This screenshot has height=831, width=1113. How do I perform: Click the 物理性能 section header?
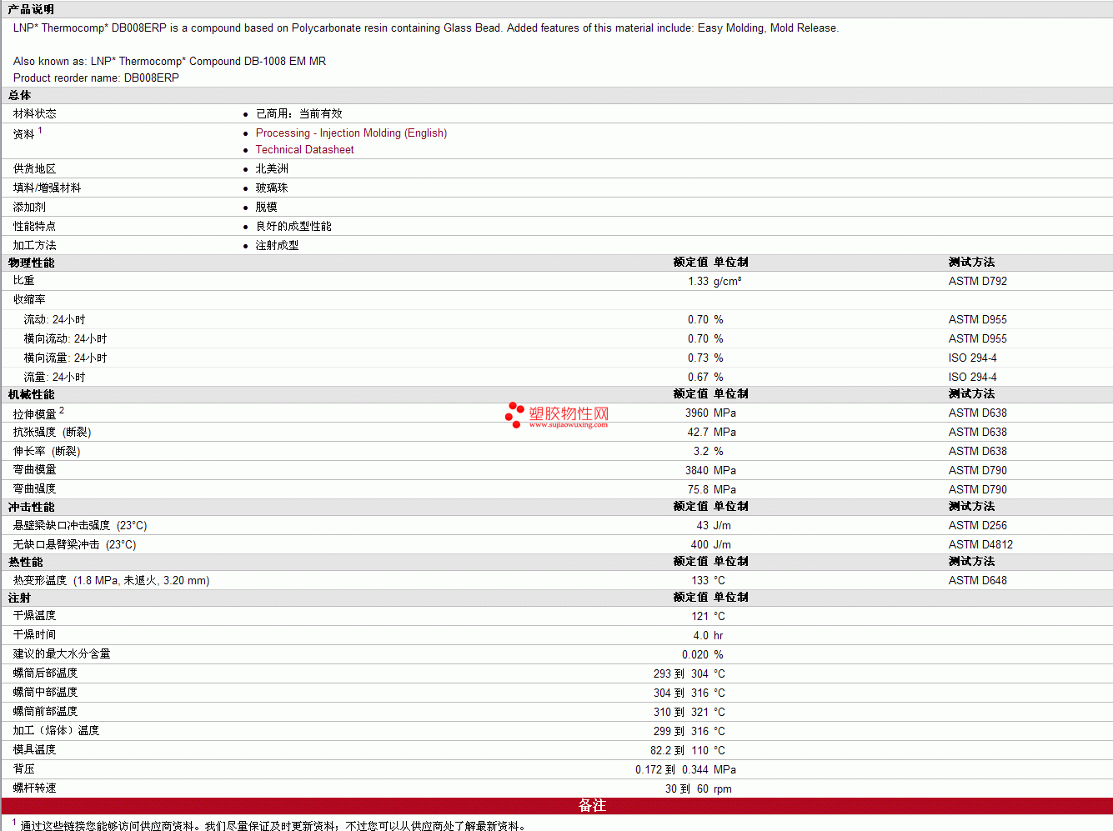(x=32, y=263)
